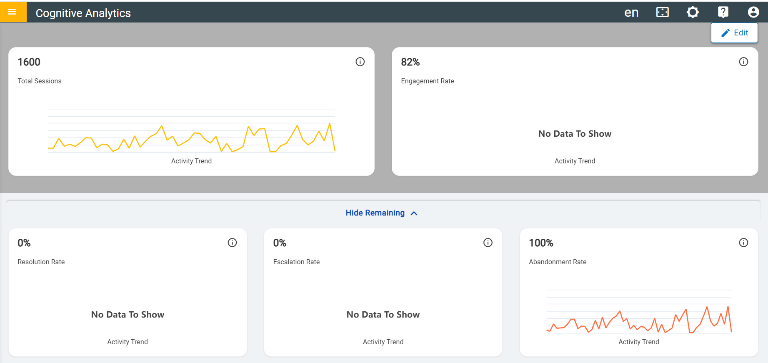Image resolution: width=768 pixels, height=363 pixels.
Task: Click the Cognitive Analytics title
Action: click(x=83, y=13)
